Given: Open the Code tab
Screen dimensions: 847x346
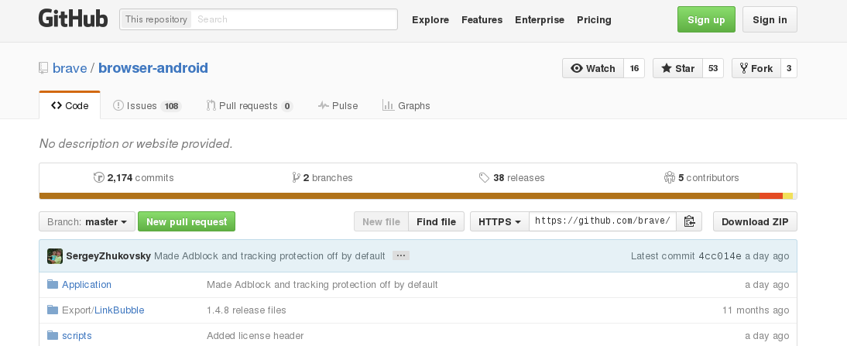Looking at the screenshot, I should pos(70,105).
